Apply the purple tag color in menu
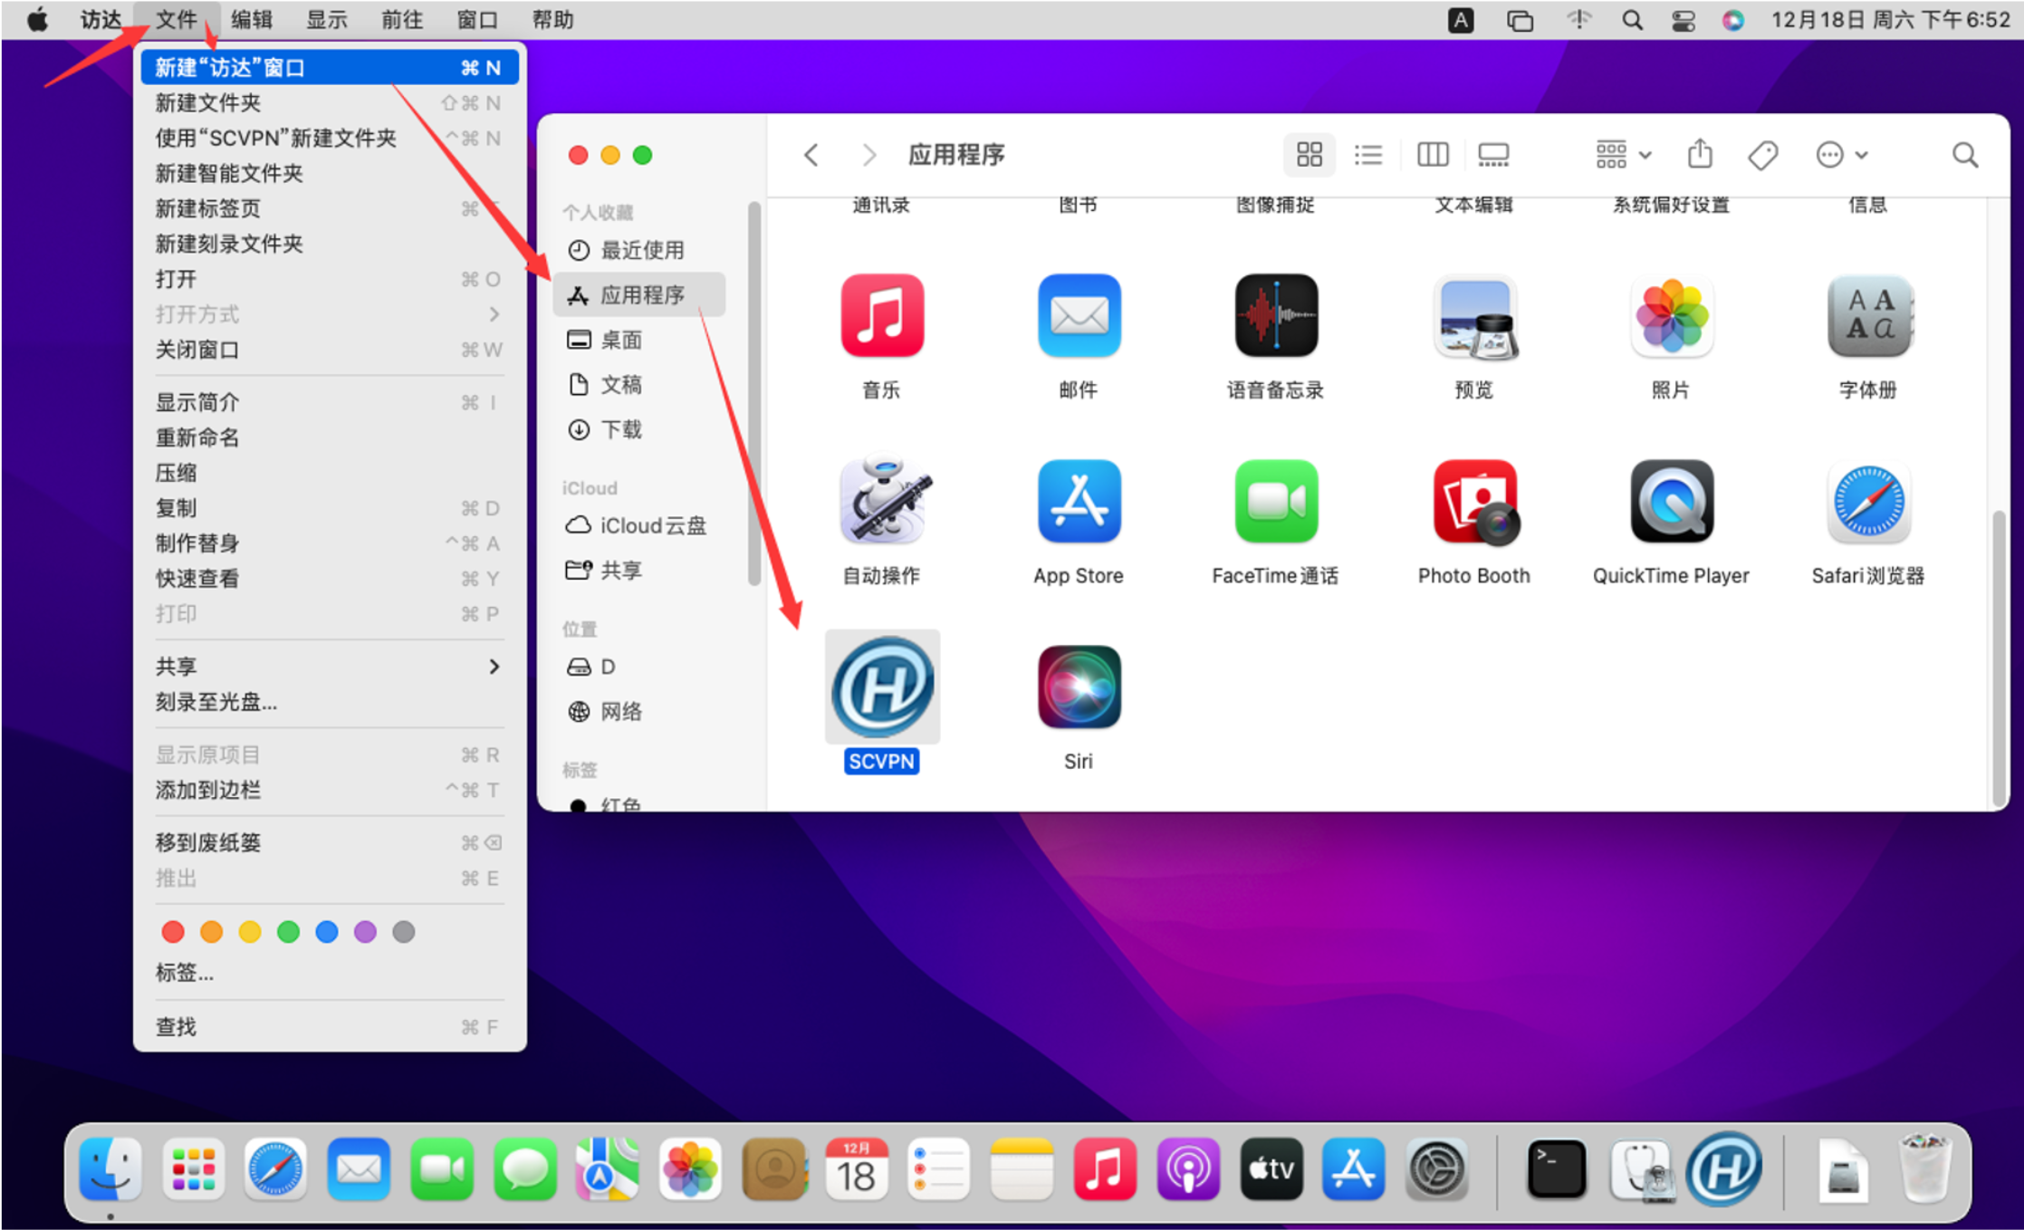The height and width of the screenshot is (1230, 2024). click(365, 932)
